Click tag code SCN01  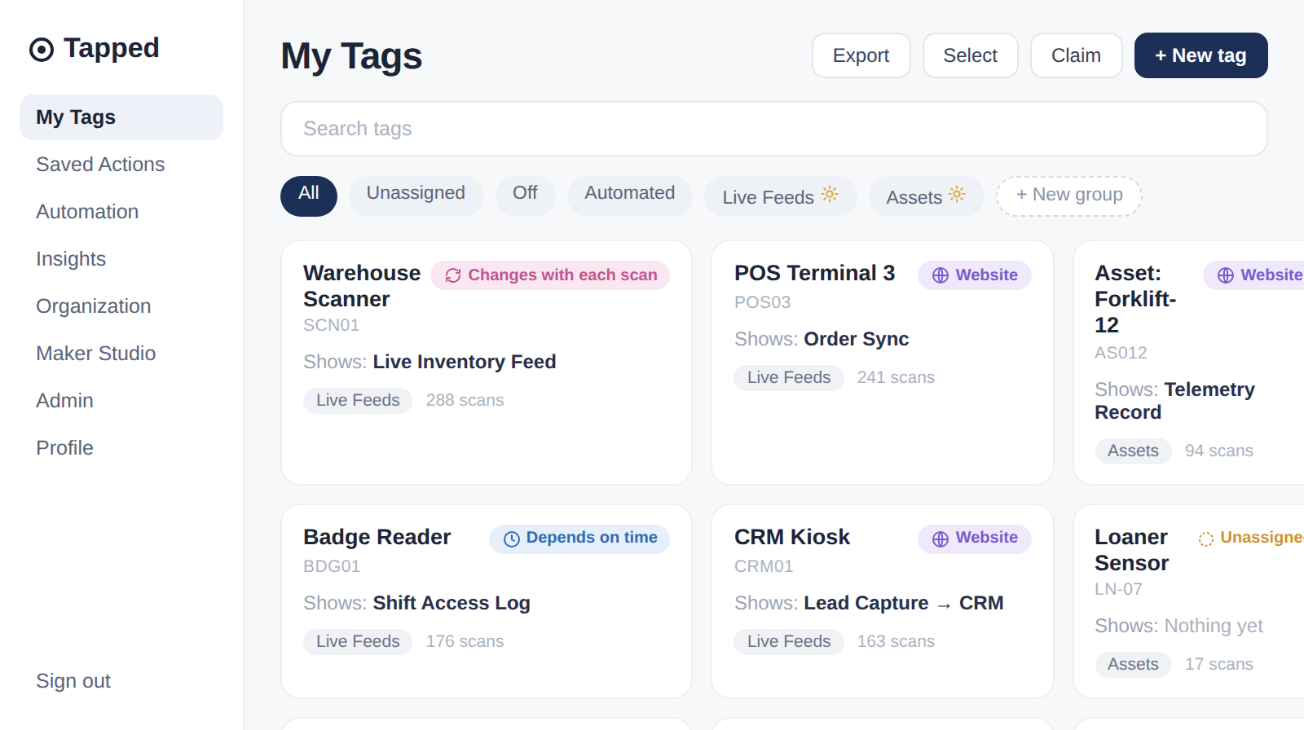click(x=331, y=325)
